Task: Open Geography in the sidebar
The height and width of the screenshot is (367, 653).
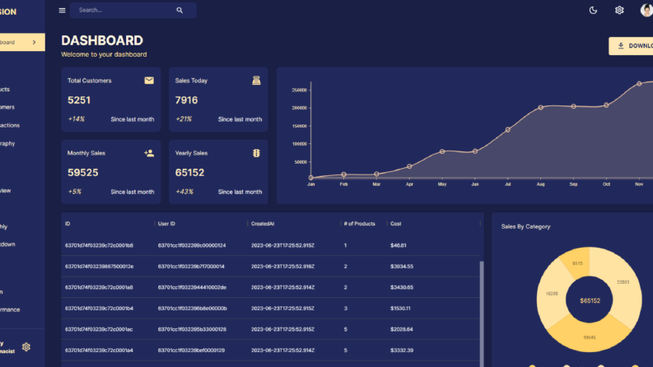Action: point(7,143)
